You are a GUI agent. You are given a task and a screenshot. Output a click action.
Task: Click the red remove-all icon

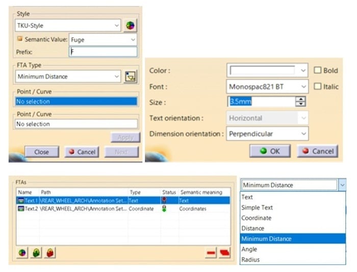224,253
